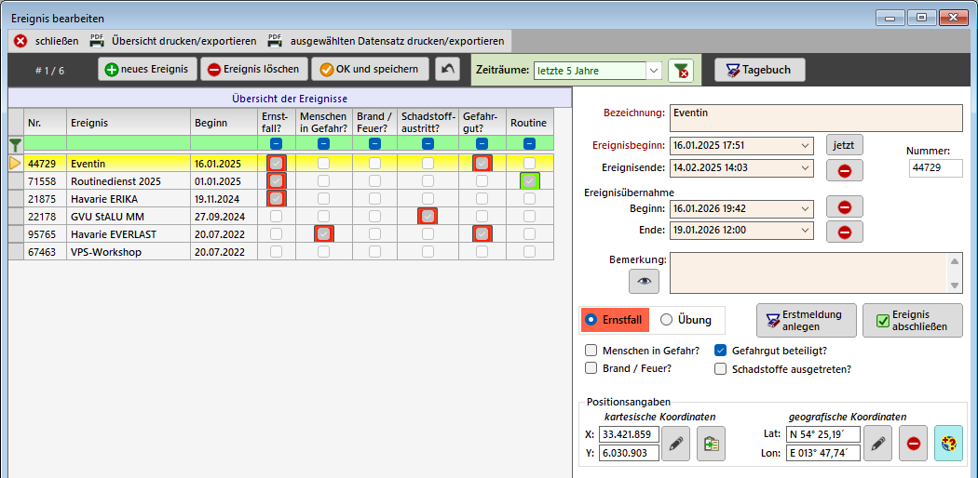This screenshot has height=478, width=978.
Task: Select the Havarie ERIKA row
Action: click(102, 198)
